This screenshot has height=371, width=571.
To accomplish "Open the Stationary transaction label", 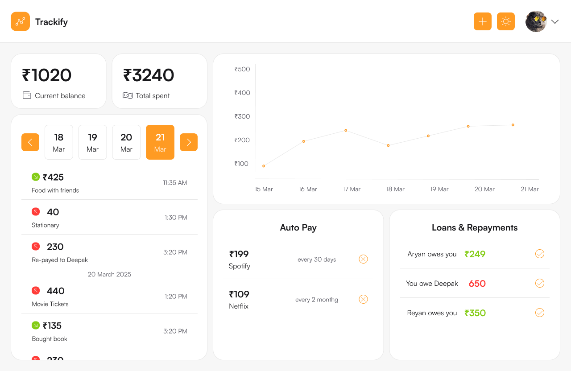I will pos(46,225).
